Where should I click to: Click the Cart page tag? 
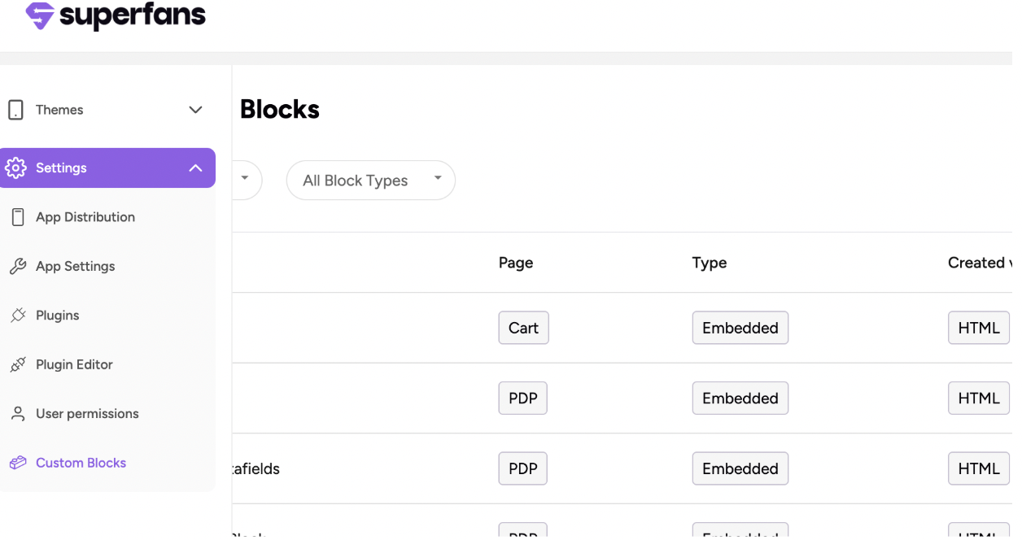pos(523,328)
